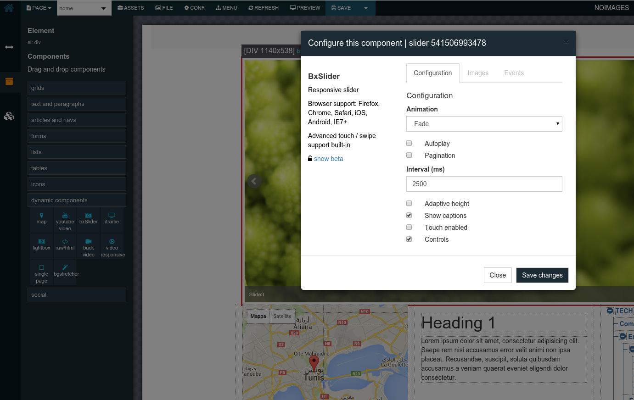Click the home icon in top-left corner
Image resolution: width=634 pixels, height=400 pixels.
pos(9,8)
